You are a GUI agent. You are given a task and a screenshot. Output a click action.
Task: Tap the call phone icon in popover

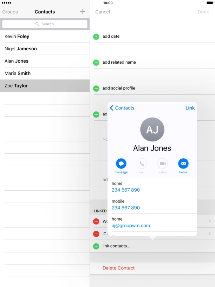[x=142, y=164]
